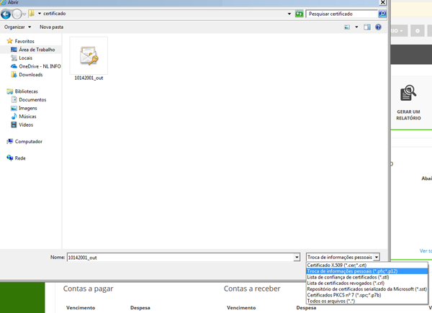This screenshot has height=313, width=432.
Task: Open Vídeos library
Action: [x=22, y=124]
